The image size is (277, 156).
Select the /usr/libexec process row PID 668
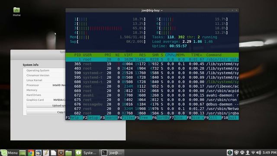pos(152,86)
